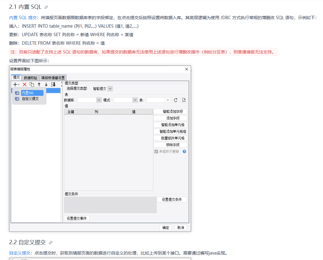Viewport: 323px width, 260px height.
Task: Click the red delete X icon
Action: [25, 84]
